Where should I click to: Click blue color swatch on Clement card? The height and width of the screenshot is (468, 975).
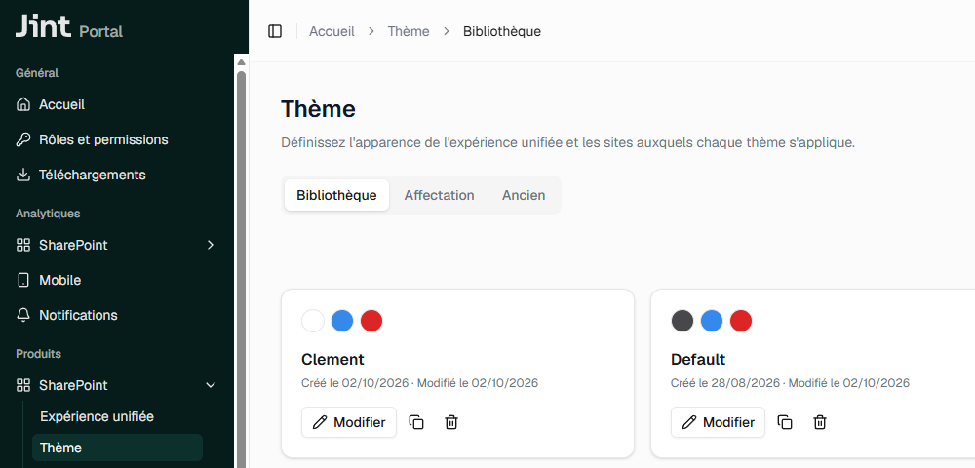point(342,321)
